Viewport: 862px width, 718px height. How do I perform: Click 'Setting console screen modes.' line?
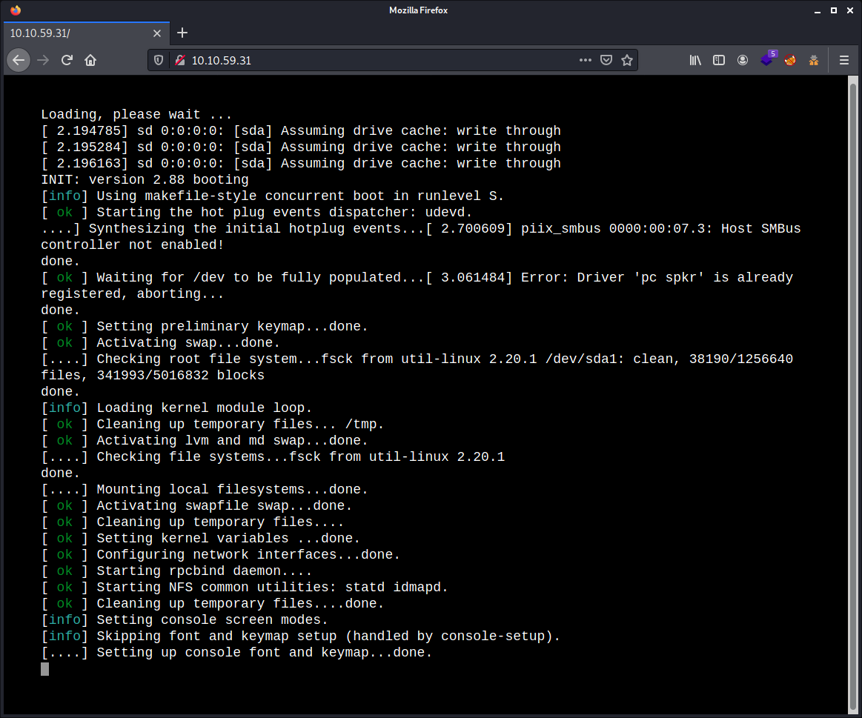point(184,620)
